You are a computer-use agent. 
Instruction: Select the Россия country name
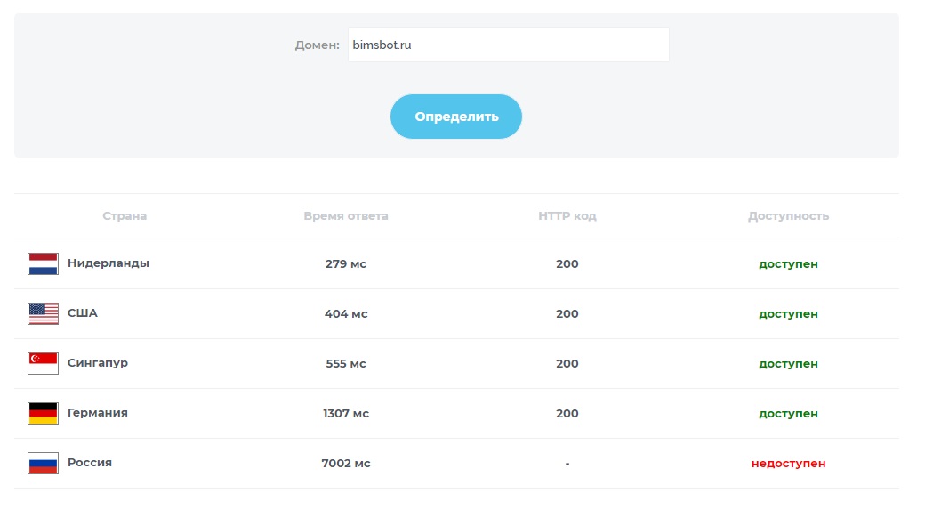(x=90, y=463)
